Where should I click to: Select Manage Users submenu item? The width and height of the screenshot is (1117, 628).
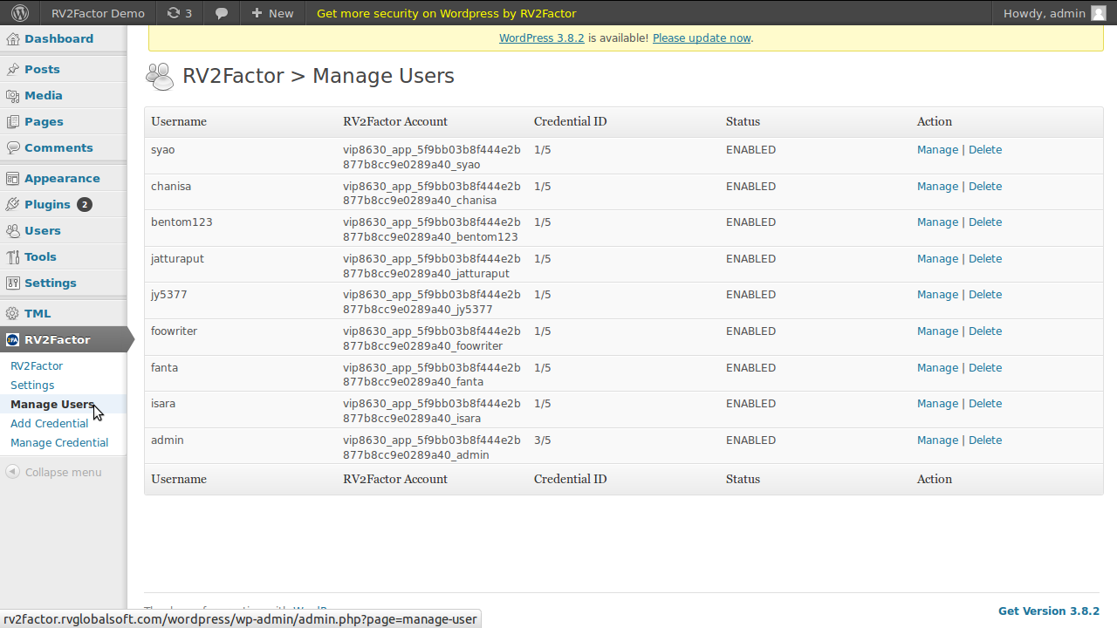(x=52, y=404)
